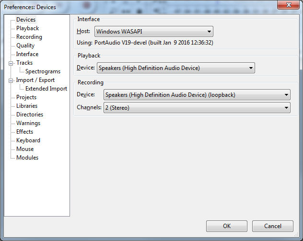The width and height of the screenshot is (303, 241).
Task: Collapse the Import / Export node
Action: [11, 80]
